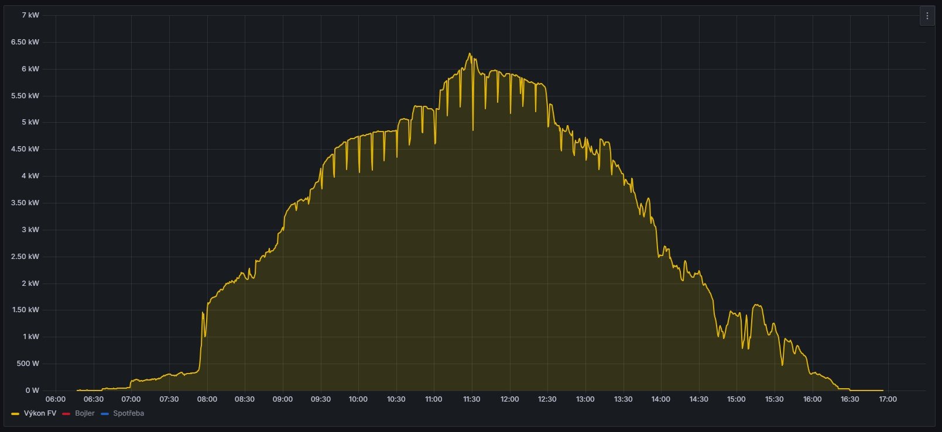Click the red Bojler legend color marker
The height and width of the screenshot is (432, 942).
tap(66, 414)
